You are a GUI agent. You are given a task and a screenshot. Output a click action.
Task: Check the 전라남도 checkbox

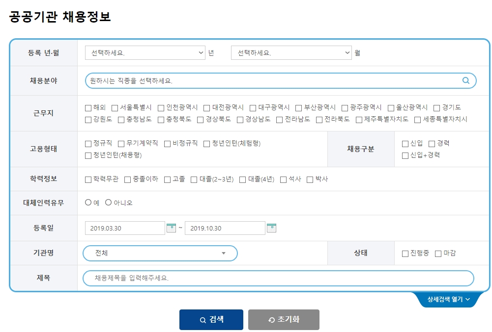click(x=280, y=120)
